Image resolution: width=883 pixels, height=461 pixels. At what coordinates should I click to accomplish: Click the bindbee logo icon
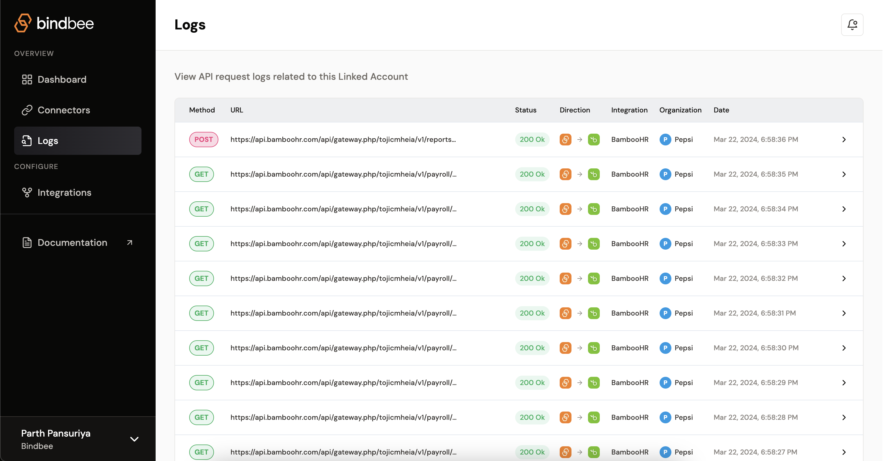coord(23,23)
